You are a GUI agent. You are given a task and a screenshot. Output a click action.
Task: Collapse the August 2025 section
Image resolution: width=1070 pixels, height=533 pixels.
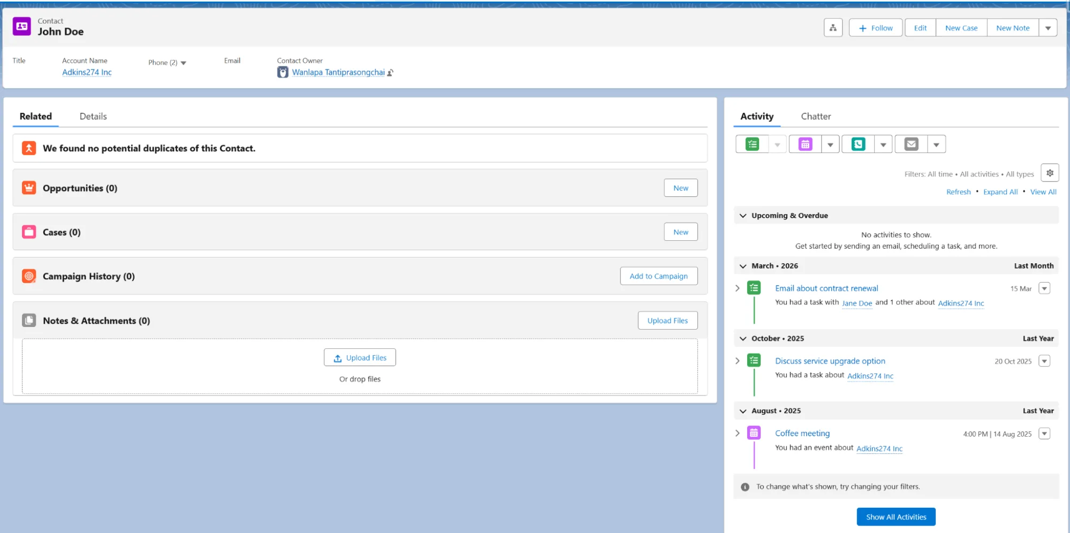tap(743, 411)
